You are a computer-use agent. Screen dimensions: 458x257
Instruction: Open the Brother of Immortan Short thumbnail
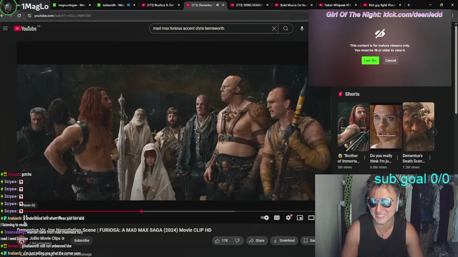click(353, 127)
